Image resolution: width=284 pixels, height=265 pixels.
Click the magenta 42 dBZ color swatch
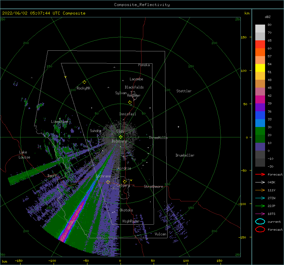[x=260, y=99]
